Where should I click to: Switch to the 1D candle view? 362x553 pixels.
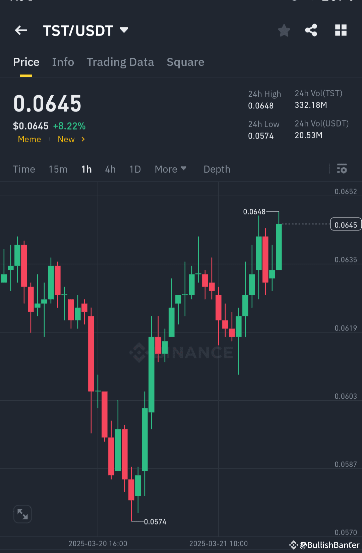click(x=135, y=169)
